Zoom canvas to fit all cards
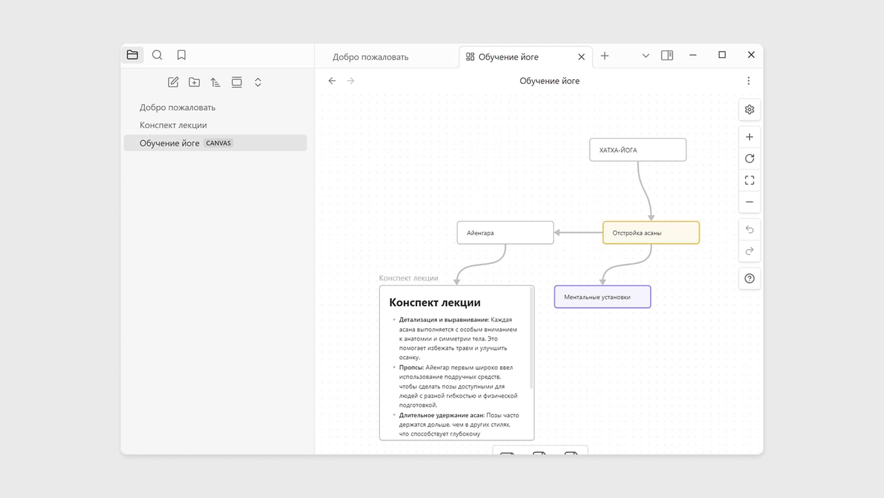Image resolution: width=884 pixels, height=498 pixels. [750, 181]
